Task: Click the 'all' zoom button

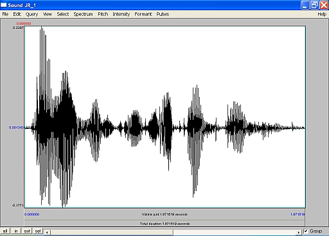Action: [5, 231]
